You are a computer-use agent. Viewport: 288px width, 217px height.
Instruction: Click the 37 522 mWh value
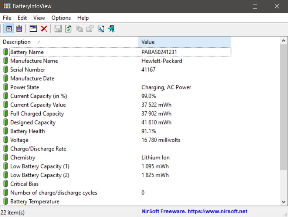tap(156, 105)
